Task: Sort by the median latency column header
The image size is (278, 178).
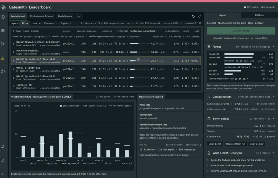Action: click(172, 31)
